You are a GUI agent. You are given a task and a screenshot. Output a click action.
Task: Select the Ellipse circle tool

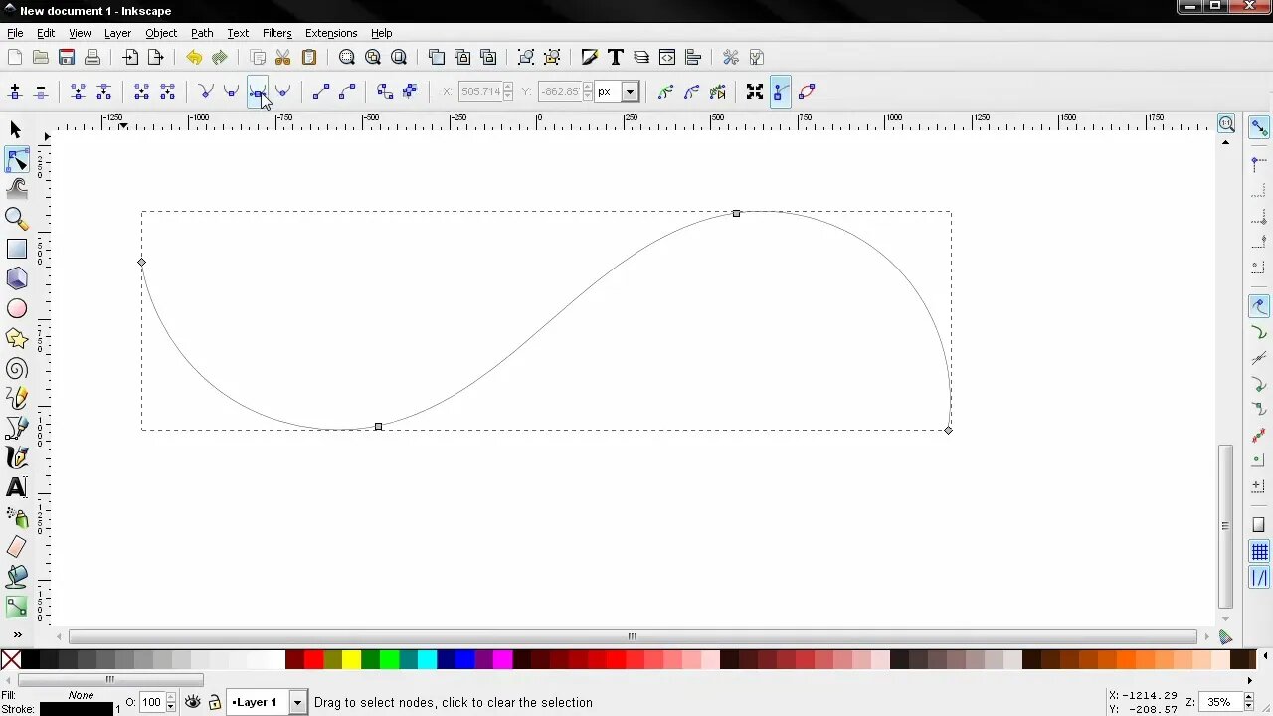point(16,308)
